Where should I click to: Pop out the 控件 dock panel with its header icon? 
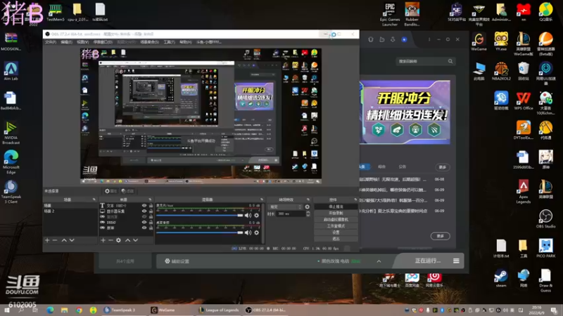[355, 199]
